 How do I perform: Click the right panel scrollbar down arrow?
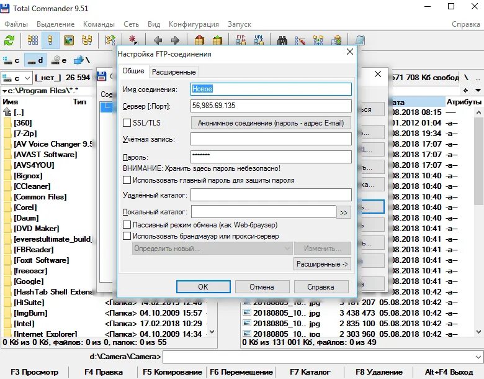tap(478, 332)
